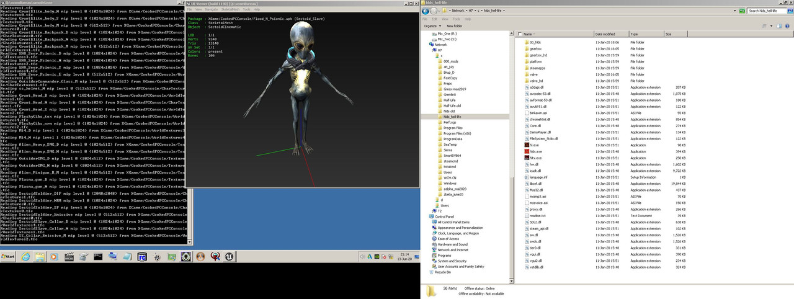Open the recent locations dropdown near Back button
Screen dimensions: 794x299
[x=440, y=11]
